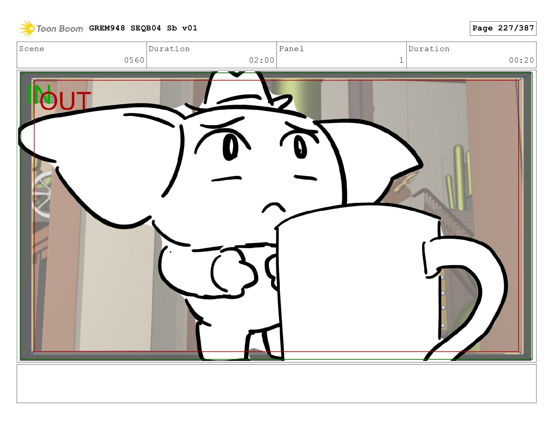This screenshot has width=554, height=428.
Task: Select panel duration value 00:20
Action: 521,60
